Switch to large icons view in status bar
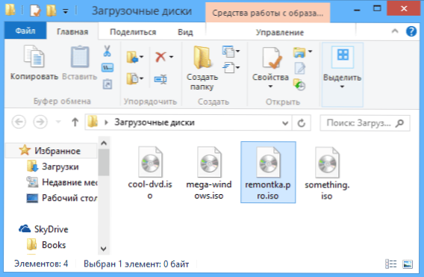The height and width of the screenshot is (277, 424). coord(408,264)
